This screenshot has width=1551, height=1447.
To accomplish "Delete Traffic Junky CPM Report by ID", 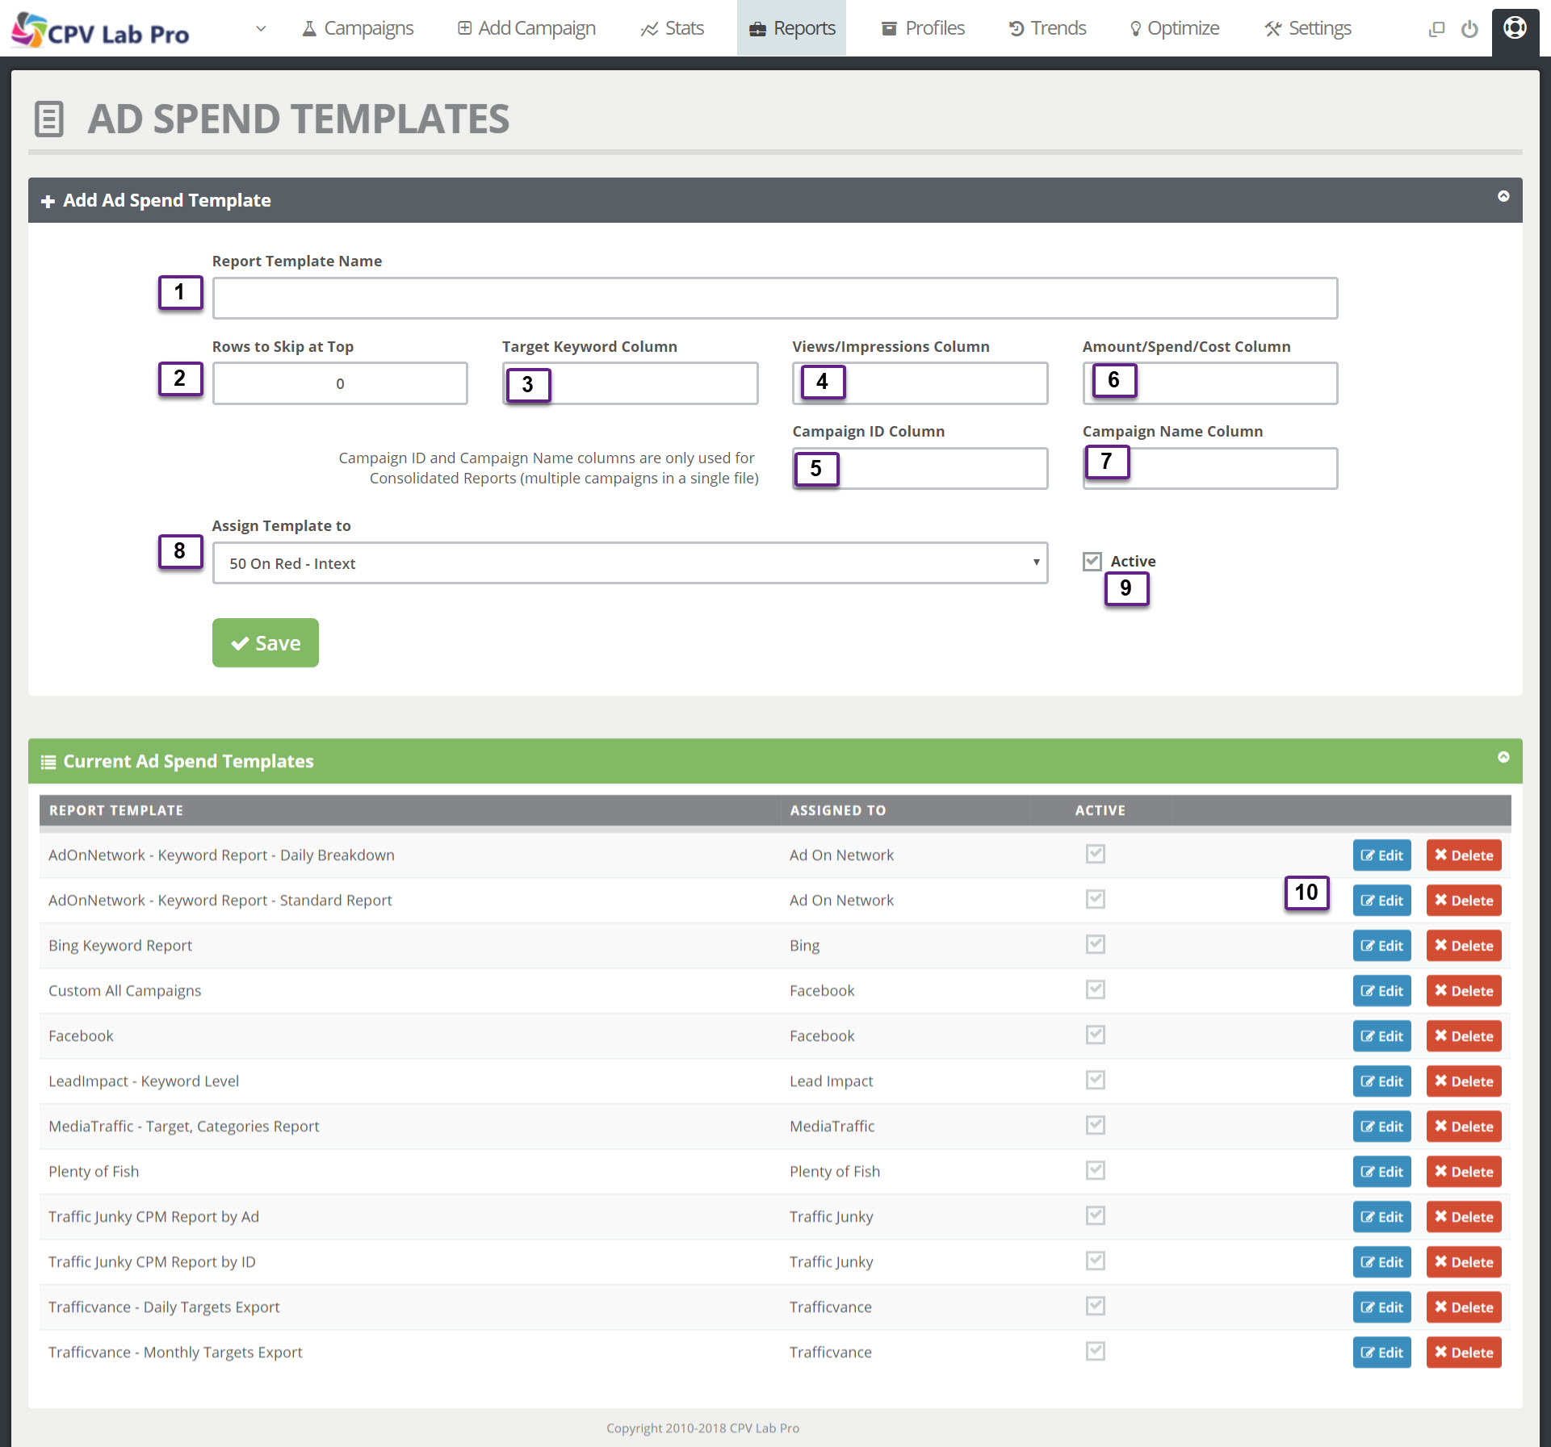I will 1464,1262.
